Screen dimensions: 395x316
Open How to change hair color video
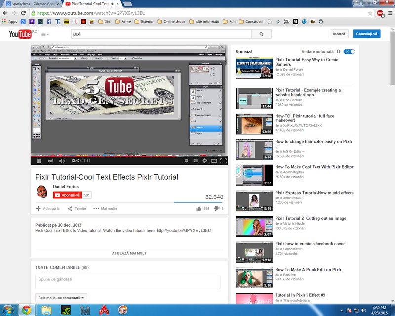coord(314,144)
